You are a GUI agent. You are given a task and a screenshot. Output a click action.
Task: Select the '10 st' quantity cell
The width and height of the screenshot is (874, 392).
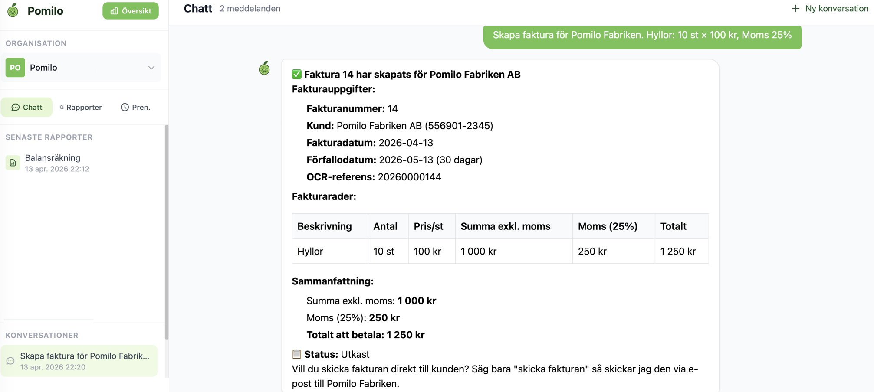point(388,251)
